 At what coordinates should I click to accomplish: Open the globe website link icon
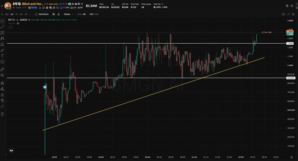tap(47, 8)
